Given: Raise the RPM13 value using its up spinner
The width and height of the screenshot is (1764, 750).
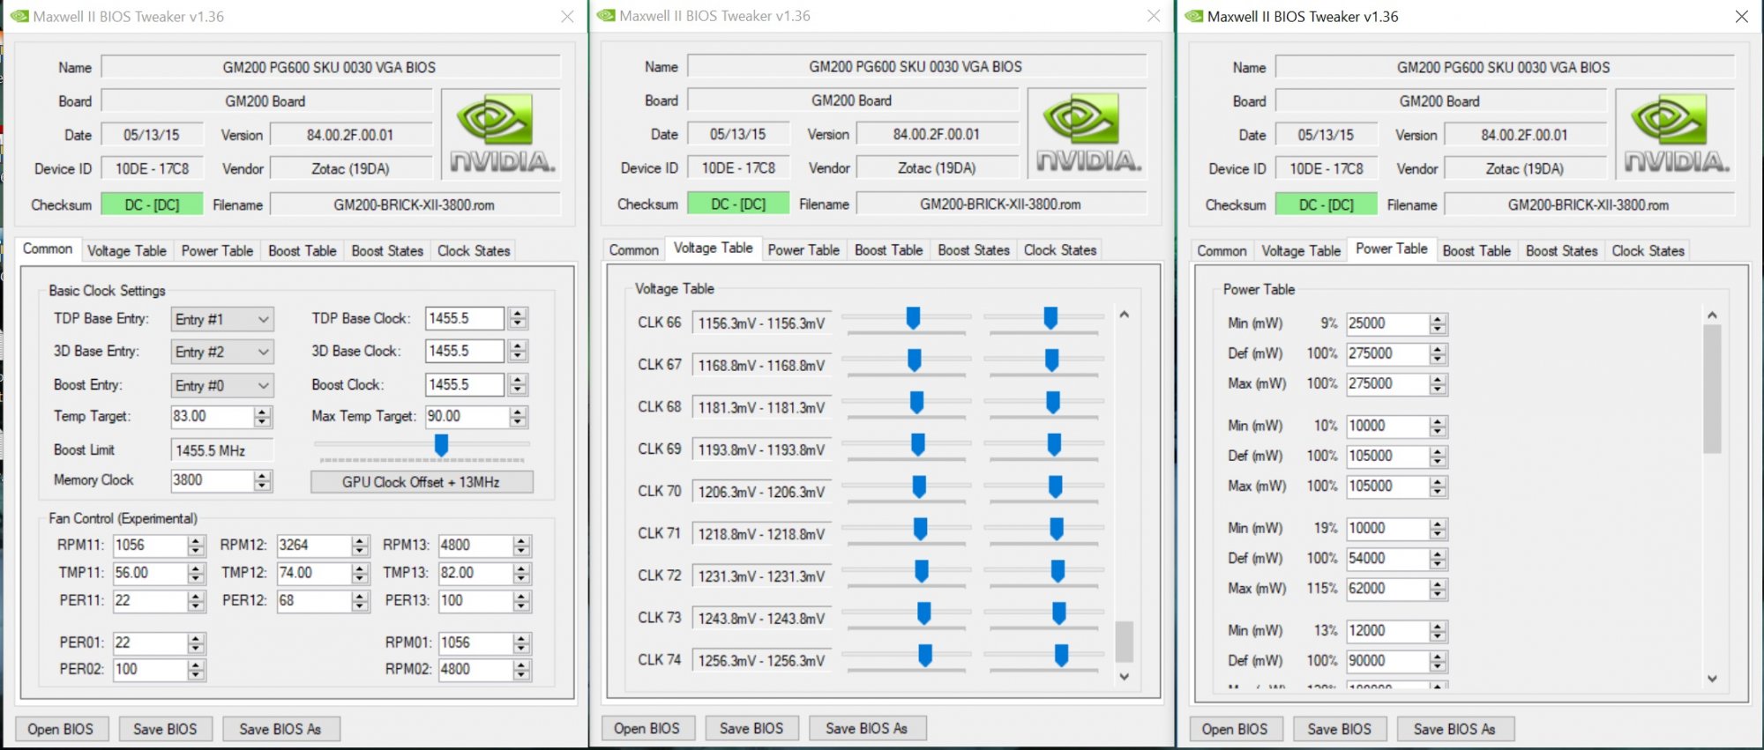Looking at the screenshot, I should [521, 540].
